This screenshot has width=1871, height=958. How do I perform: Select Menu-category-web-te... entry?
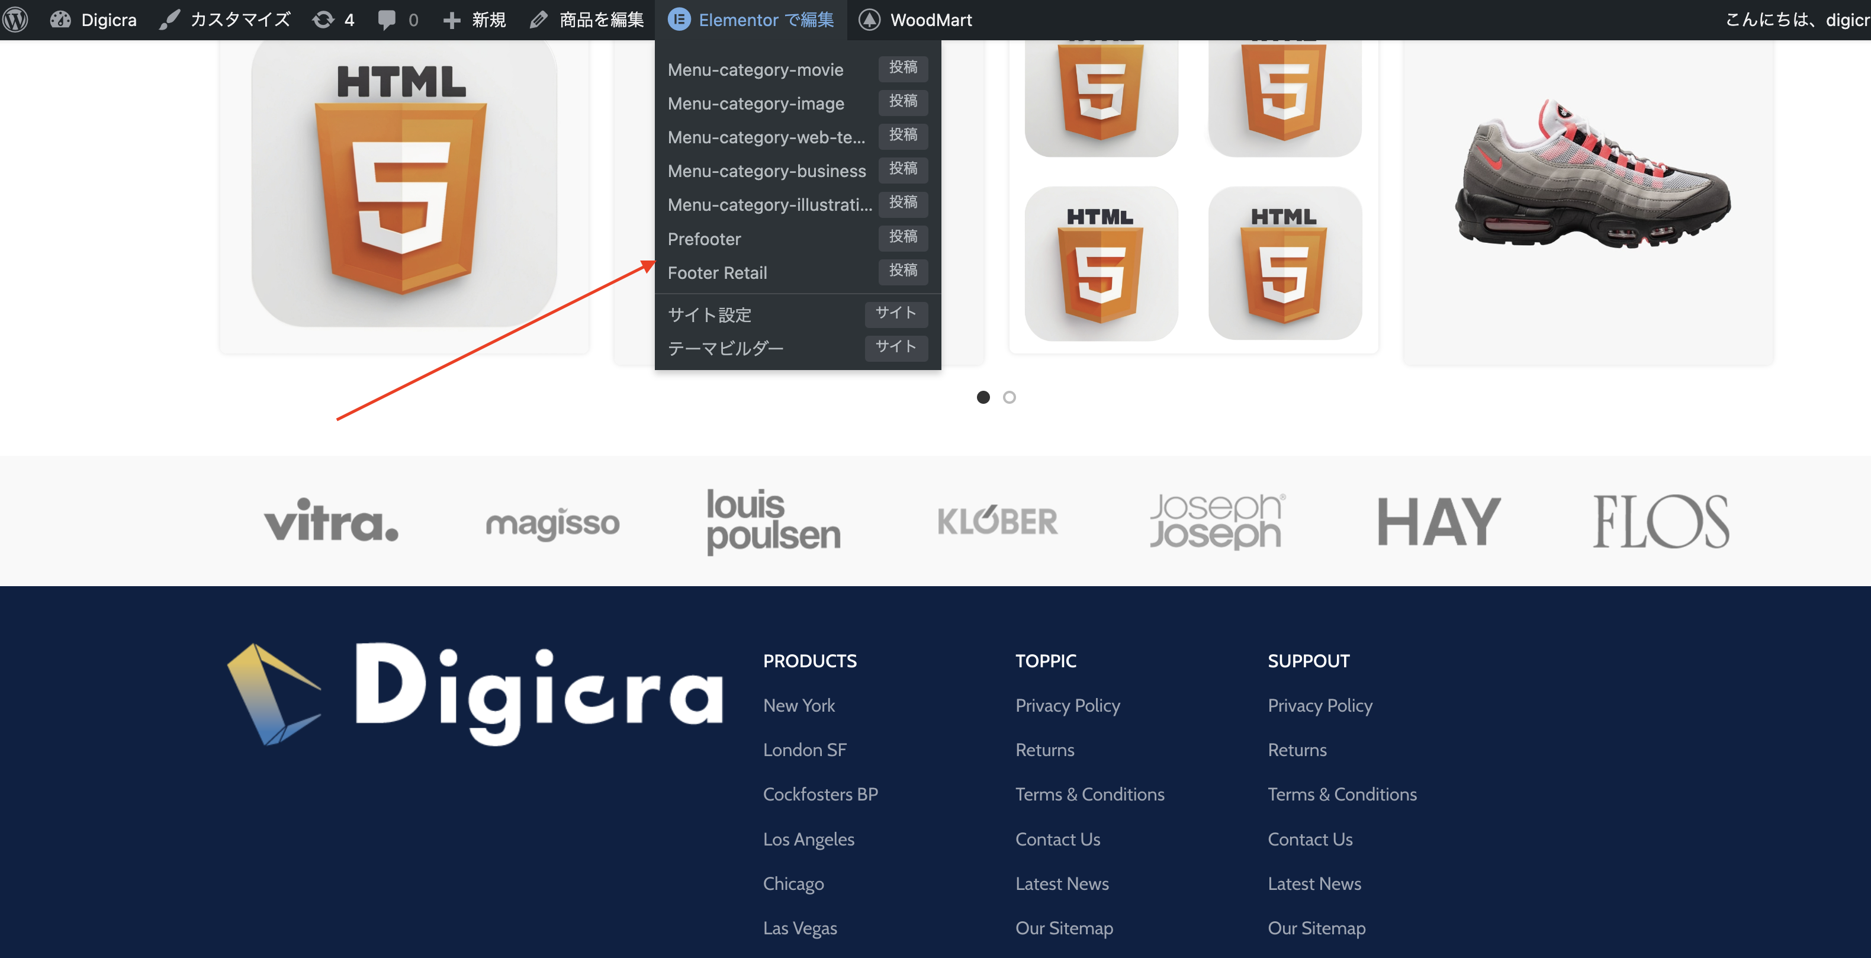tap(798, 137)
